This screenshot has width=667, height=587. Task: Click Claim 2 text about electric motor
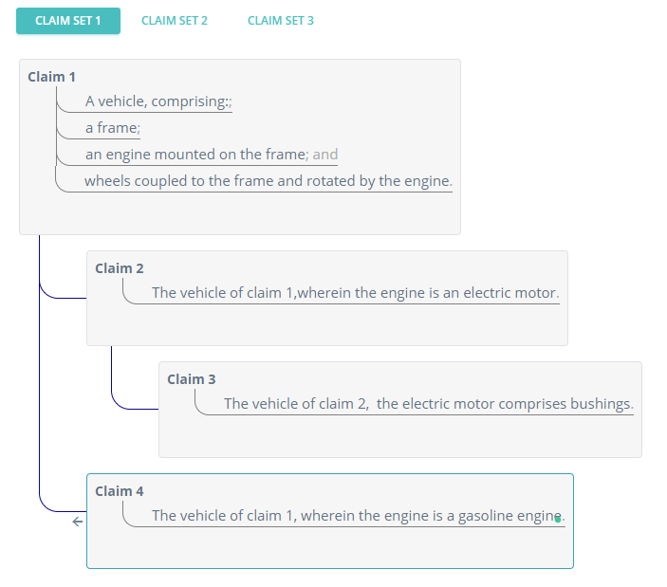click(x=356, y=293)
